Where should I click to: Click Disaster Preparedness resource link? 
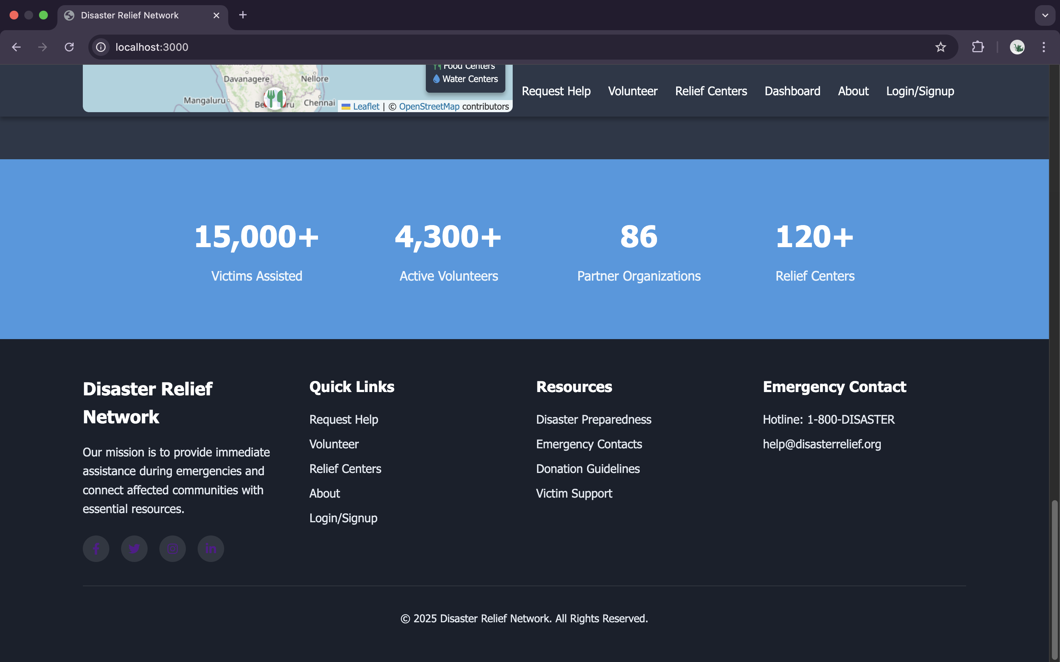[x=594, y=419]
